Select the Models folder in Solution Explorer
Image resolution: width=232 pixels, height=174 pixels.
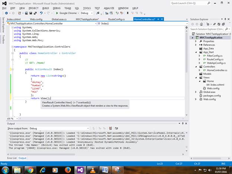207,74
